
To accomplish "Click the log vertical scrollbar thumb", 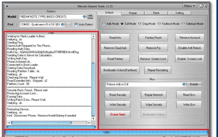I will [93, 90].
